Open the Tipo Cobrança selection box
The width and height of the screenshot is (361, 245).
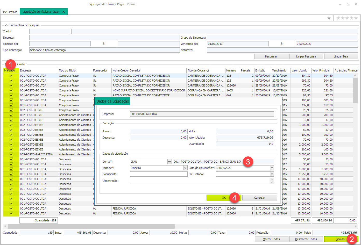click(x=104, y=50)
